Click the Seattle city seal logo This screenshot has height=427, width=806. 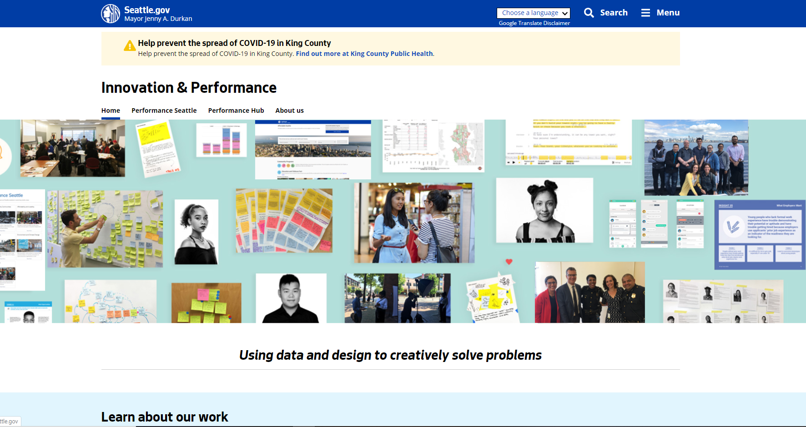click(x=111, y=14)
